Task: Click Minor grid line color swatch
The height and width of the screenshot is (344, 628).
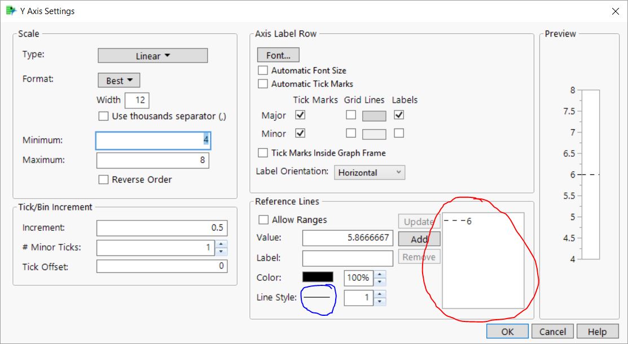Action: click(x=374, y=134)
